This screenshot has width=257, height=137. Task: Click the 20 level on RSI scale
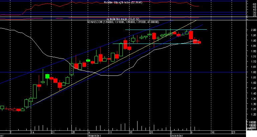[255, 15]
